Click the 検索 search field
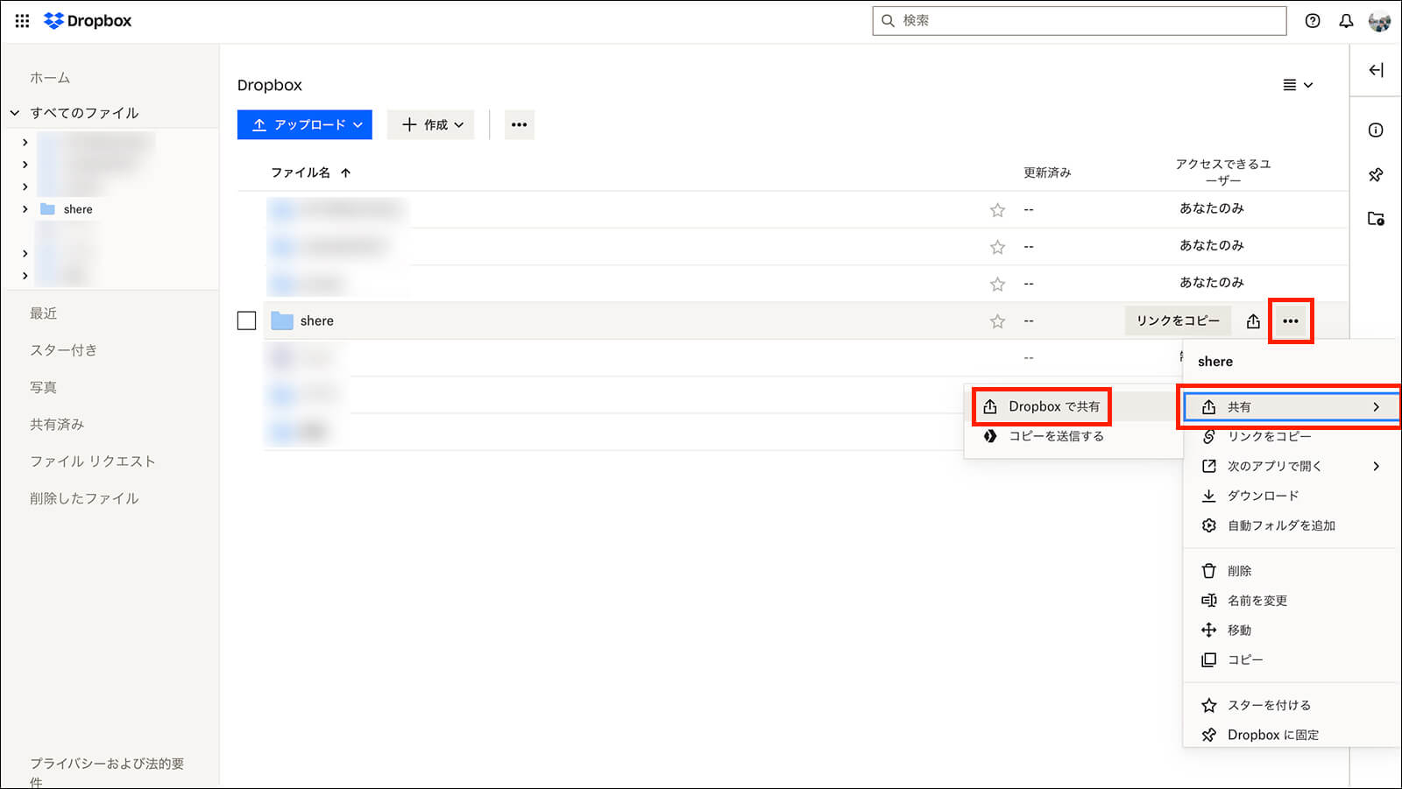This screenshot has width=1402, height=789. [1080, 21]
